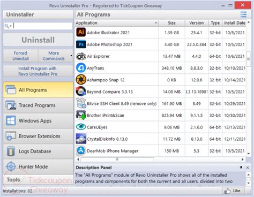Click the DearMob iPhone Manager icon
The width and height of the screenshot is (254, 197).
81,150
